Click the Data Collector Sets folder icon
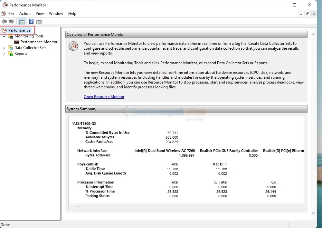 pos(10,48)
